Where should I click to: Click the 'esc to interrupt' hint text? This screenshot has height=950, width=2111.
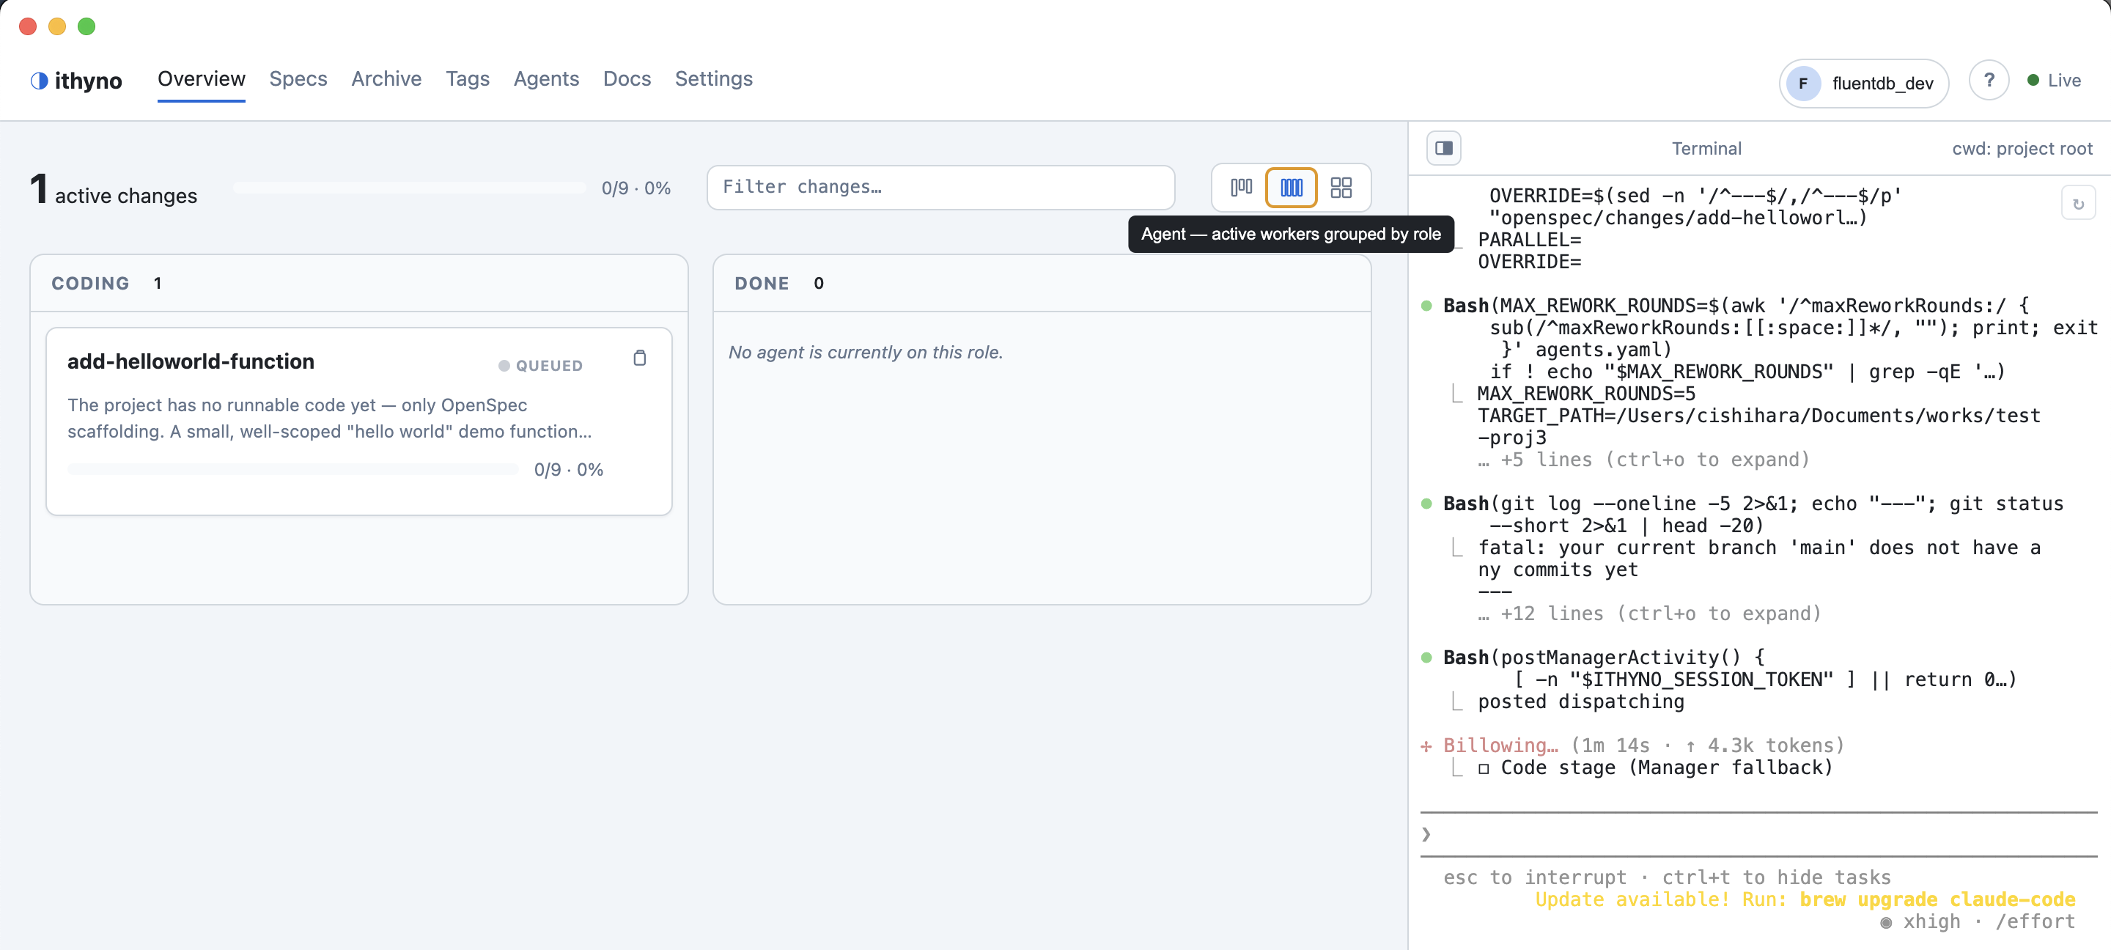(1534, 877)
